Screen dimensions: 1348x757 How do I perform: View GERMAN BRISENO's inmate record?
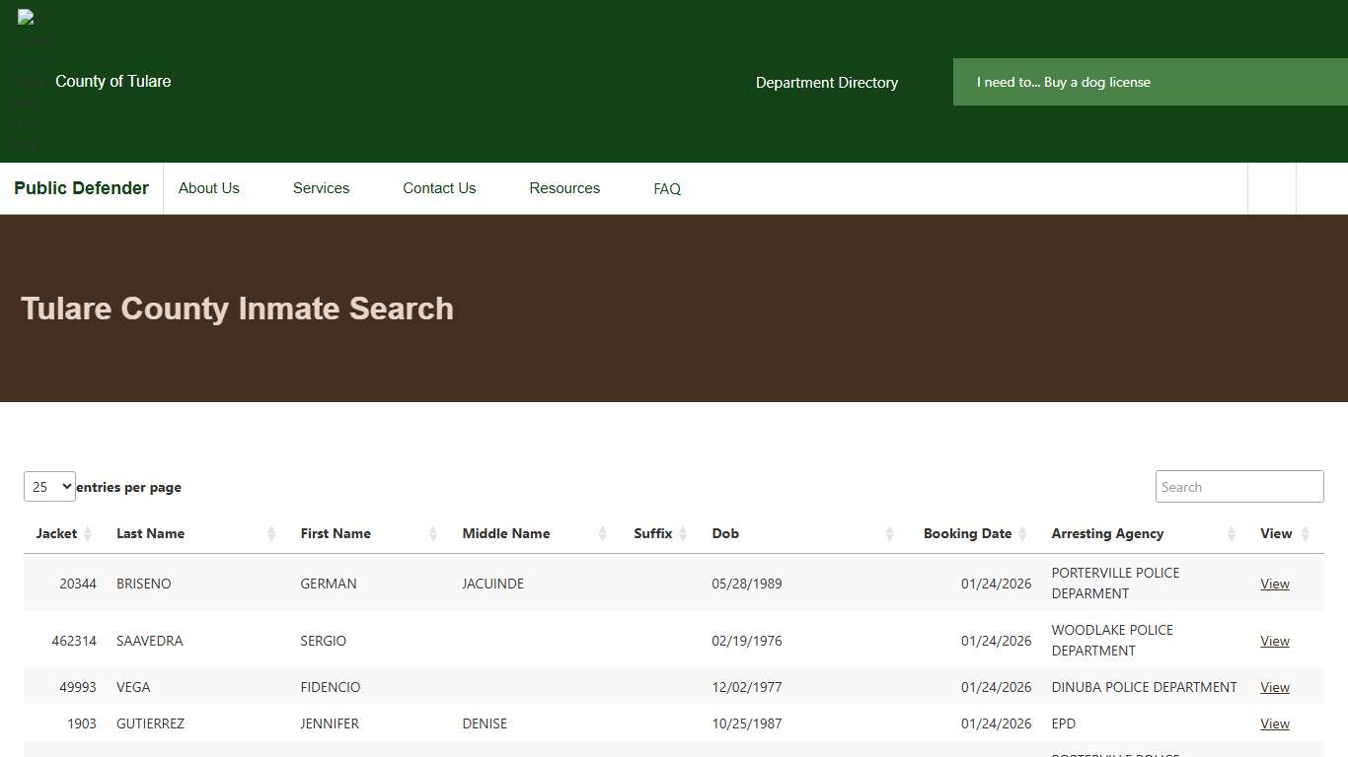click(1274, 583)
